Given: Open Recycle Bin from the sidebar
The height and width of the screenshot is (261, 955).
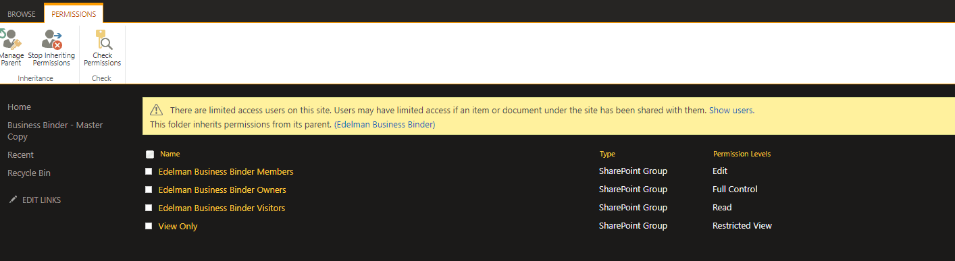Looking at the screenshot, I should point(29,173).
